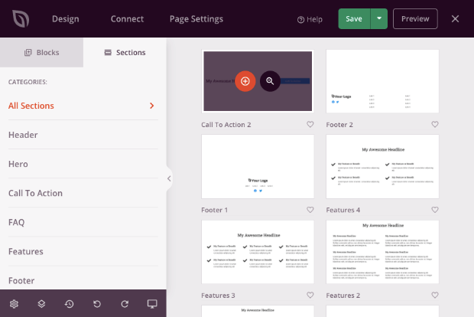
Task: Switch to the Blocks tab
Action: (x=42, y=52)
